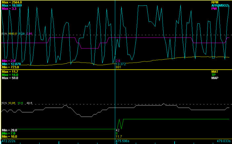The height and width of the screenshot is (144, 232).
Task: Click the Min = 10.0 MAT value
Action: coord(10,136)
